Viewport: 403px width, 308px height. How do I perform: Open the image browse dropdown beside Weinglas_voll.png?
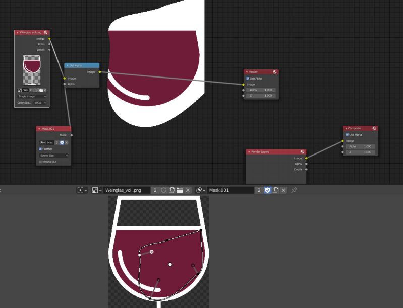coord(97,190)
